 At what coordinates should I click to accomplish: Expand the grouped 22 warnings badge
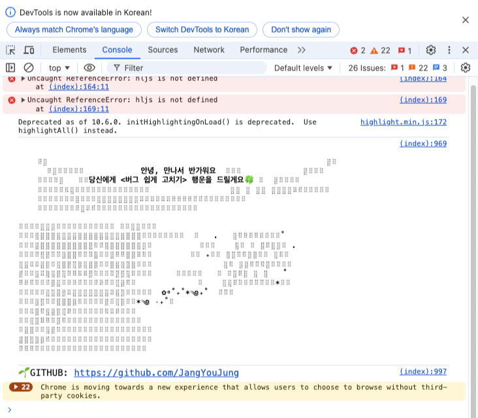tap(21, 387)
